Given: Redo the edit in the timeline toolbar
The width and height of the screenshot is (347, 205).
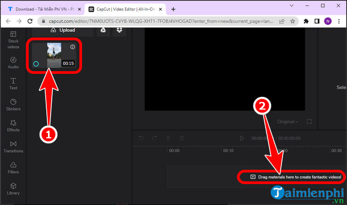Looking at the screenshot, I should coord(154,138).
